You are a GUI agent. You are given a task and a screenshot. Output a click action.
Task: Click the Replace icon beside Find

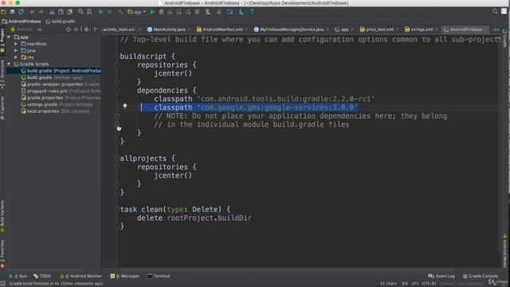89,12
